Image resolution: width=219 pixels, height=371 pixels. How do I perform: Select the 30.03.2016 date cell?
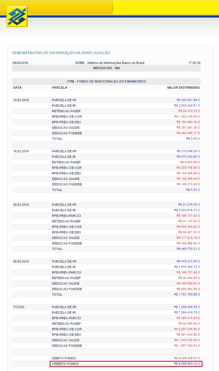[x=21, y=205]
